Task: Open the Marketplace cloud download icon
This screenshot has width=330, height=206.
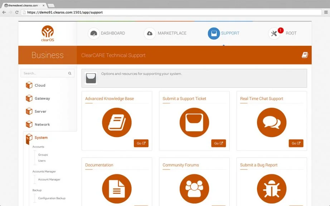Action: point(150,33)
